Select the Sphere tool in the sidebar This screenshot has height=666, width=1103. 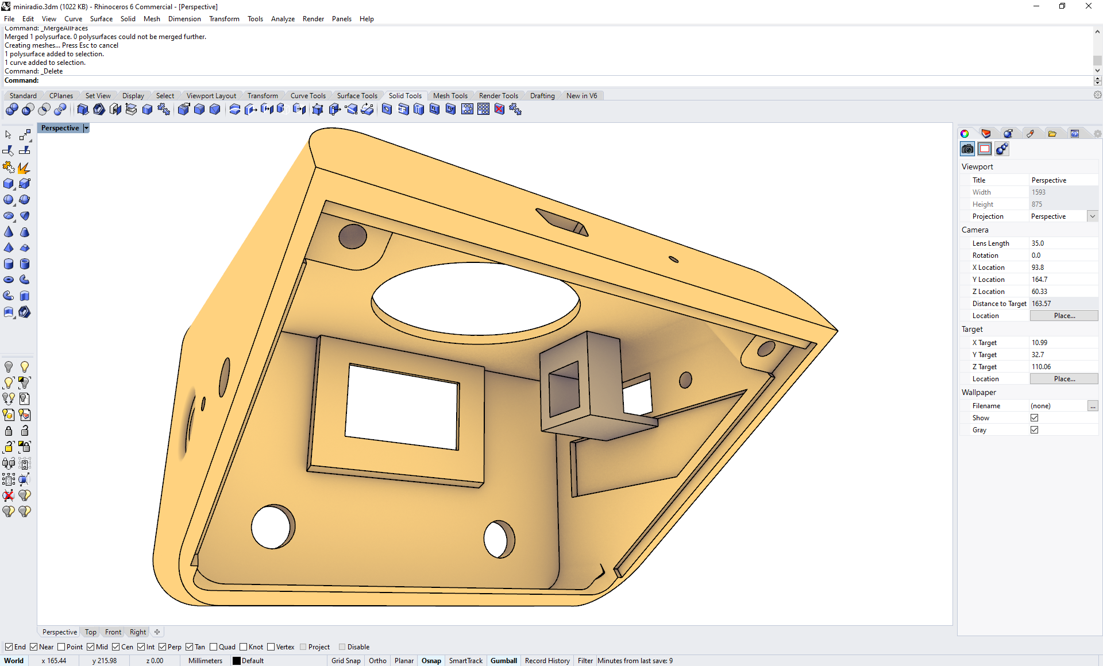(x=9, y=200)
